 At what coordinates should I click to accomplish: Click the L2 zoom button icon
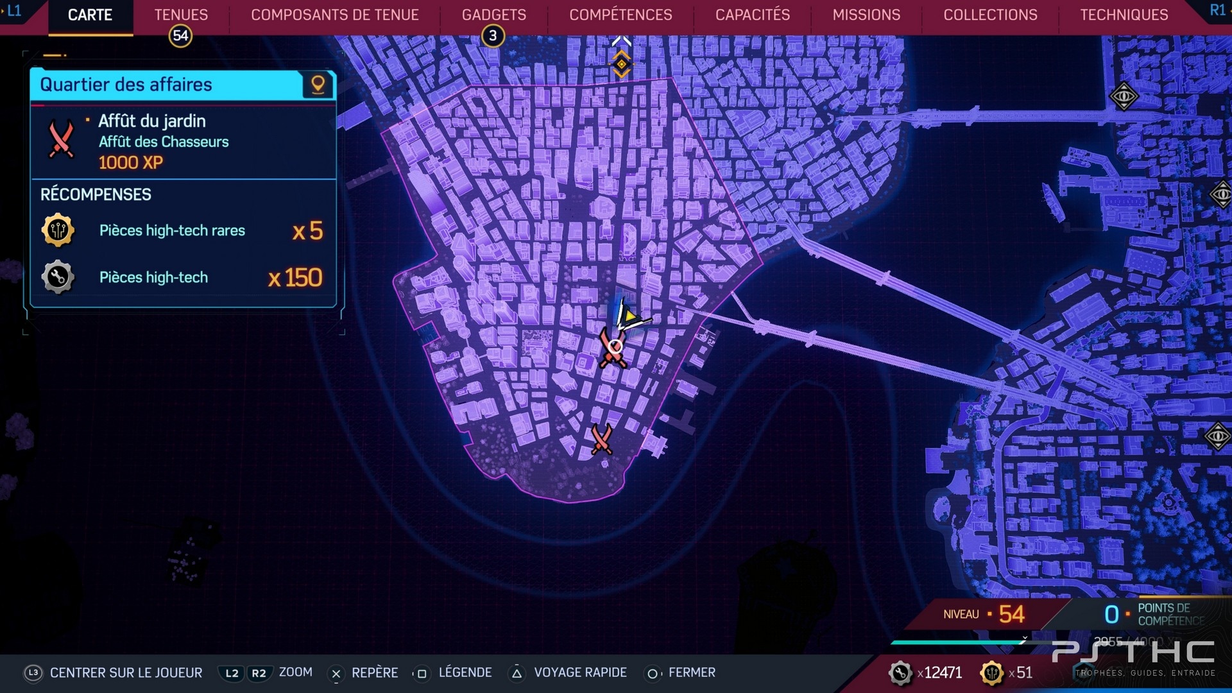coord(232,673)
